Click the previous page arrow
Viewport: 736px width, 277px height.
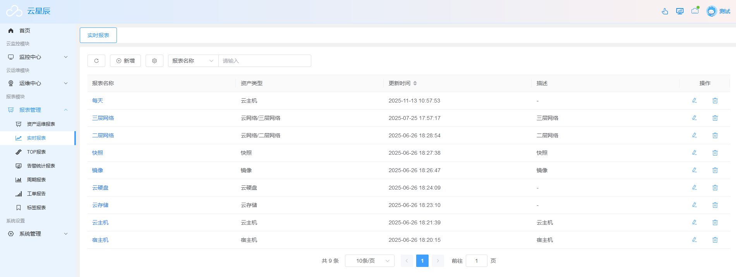point(407,261)
